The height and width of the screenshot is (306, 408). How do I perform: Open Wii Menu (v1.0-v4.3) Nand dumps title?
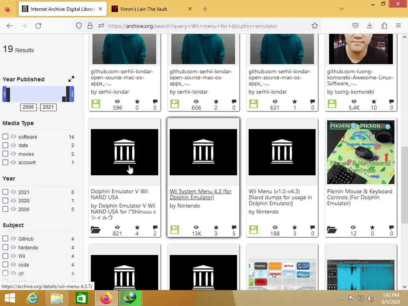pos(280,197)
